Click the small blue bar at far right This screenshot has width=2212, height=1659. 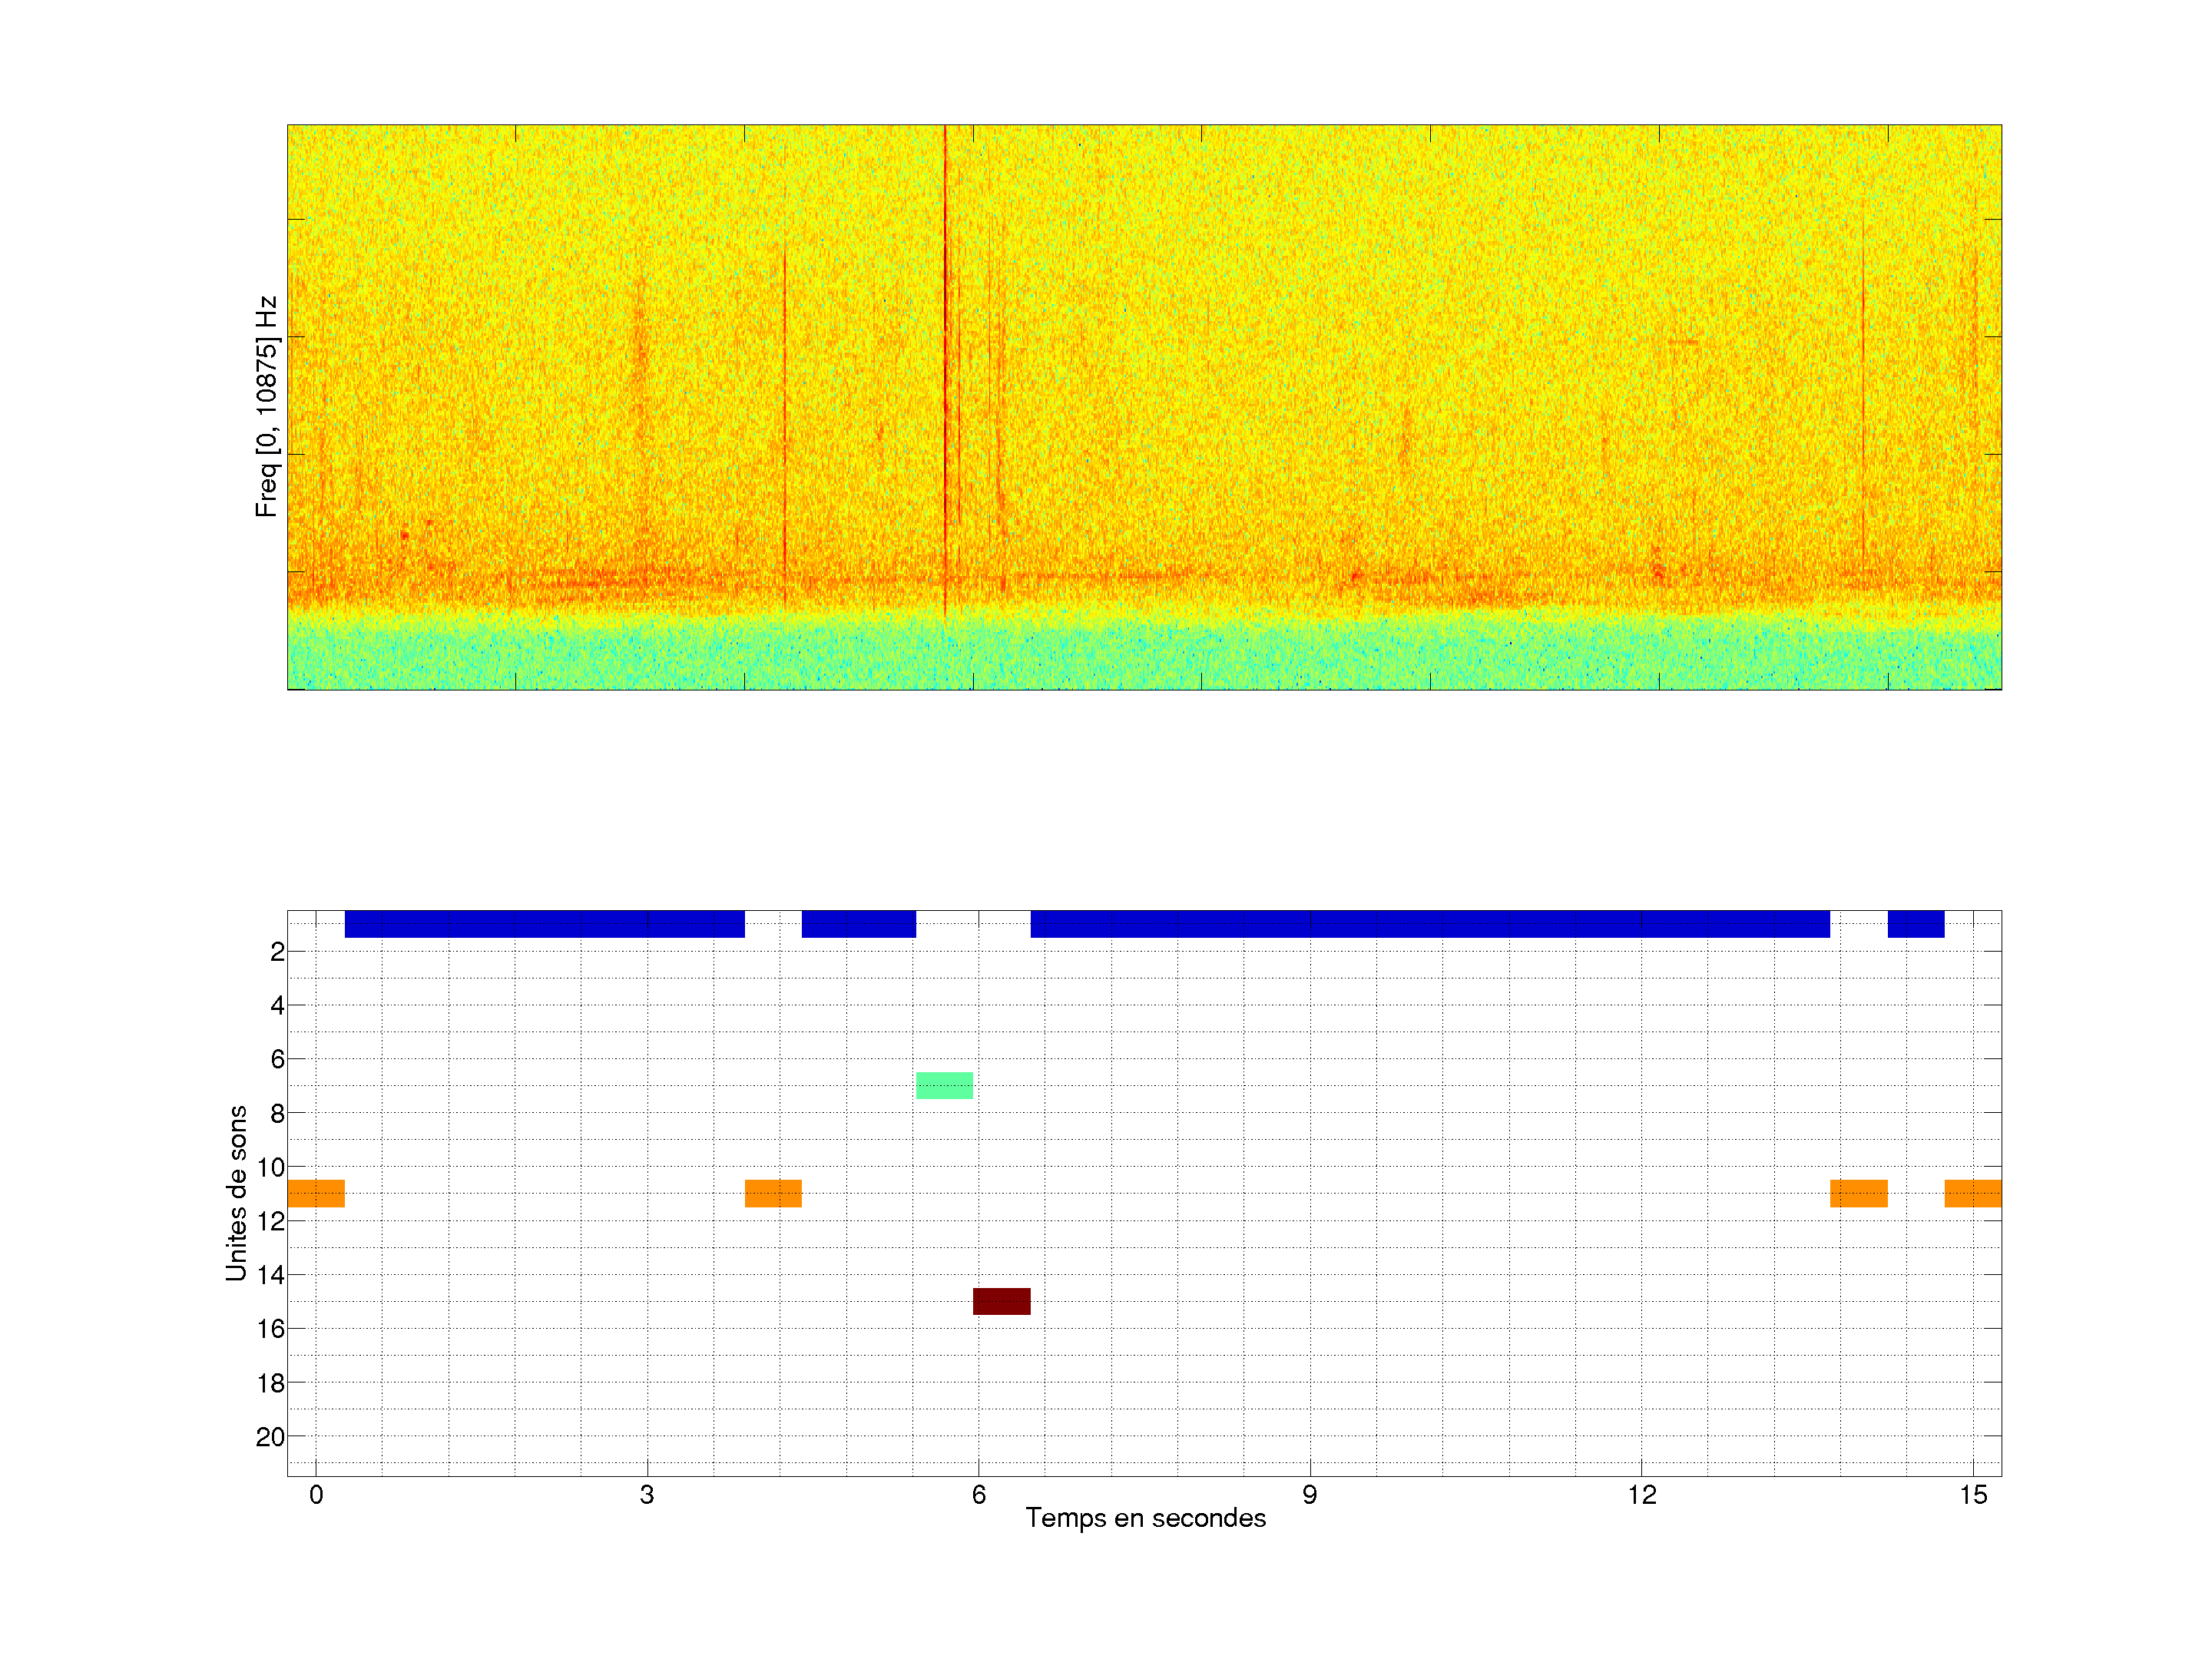[1915, 924]
